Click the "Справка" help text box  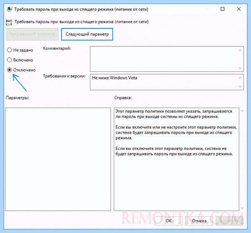tap(177, 159)
